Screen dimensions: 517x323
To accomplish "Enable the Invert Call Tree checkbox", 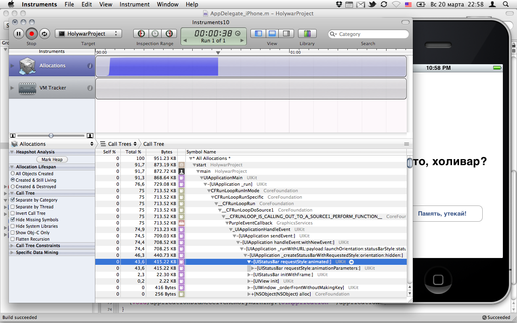I will (x=13, y=213).
